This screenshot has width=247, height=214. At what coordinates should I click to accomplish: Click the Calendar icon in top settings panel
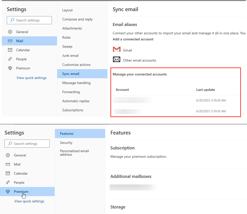(10, 50)
